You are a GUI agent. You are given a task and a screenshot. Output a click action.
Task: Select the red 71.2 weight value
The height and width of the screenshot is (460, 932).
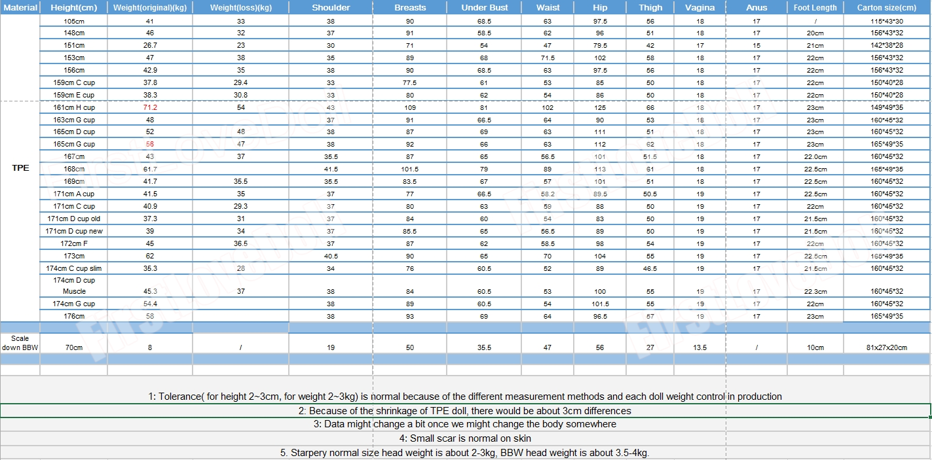150,107
